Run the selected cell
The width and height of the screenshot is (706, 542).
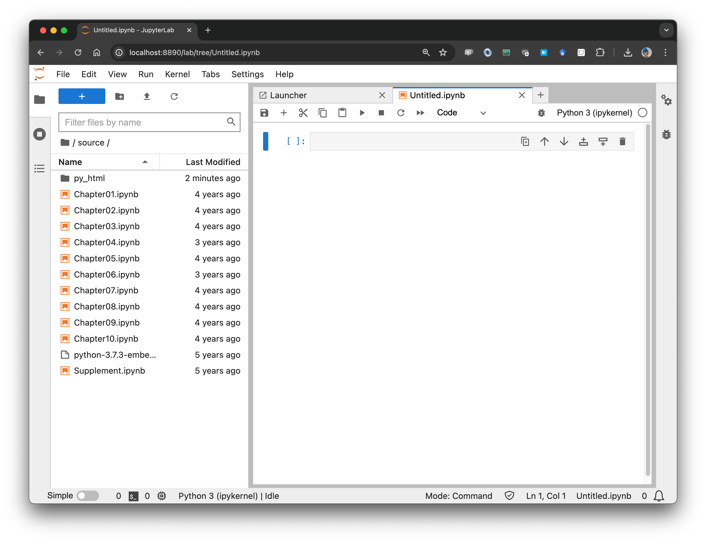(362, 113)
